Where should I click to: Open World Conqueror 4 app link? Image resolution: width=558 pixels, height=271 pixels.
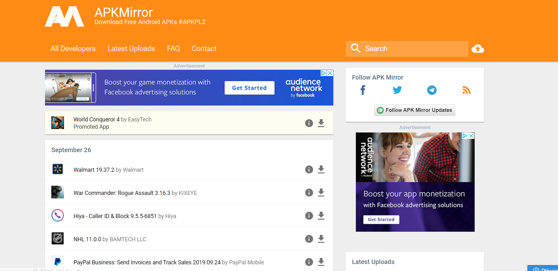click(96, 119)
